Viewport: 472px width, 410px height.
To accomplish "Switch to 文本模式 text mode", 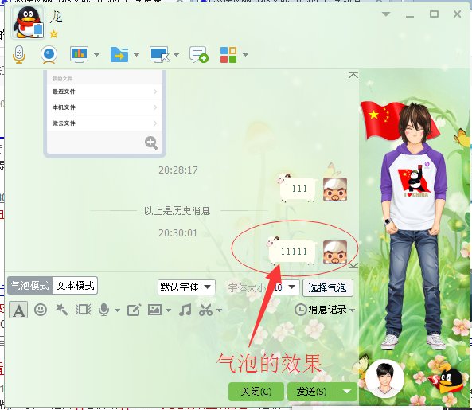I will tap(75, 285).
